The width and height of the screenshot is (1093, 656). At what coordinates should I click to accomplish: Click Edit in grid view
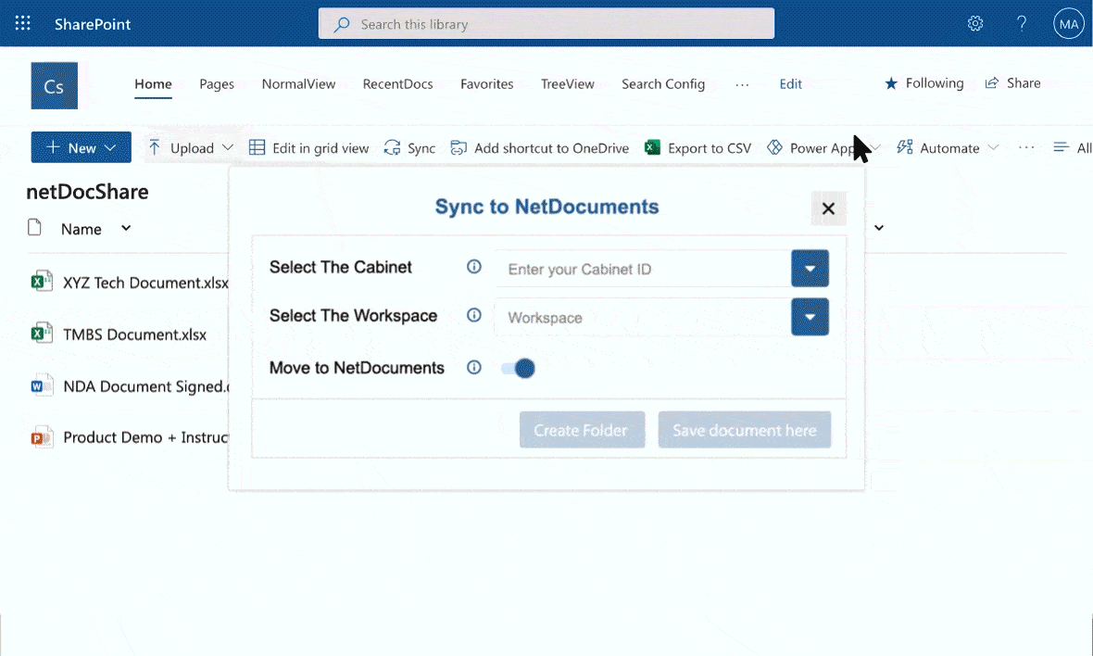coord(308,148)
